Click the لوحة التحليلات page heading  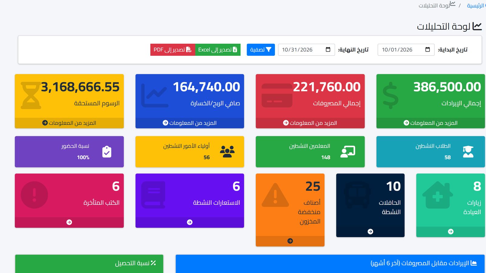tap(449, 26)
